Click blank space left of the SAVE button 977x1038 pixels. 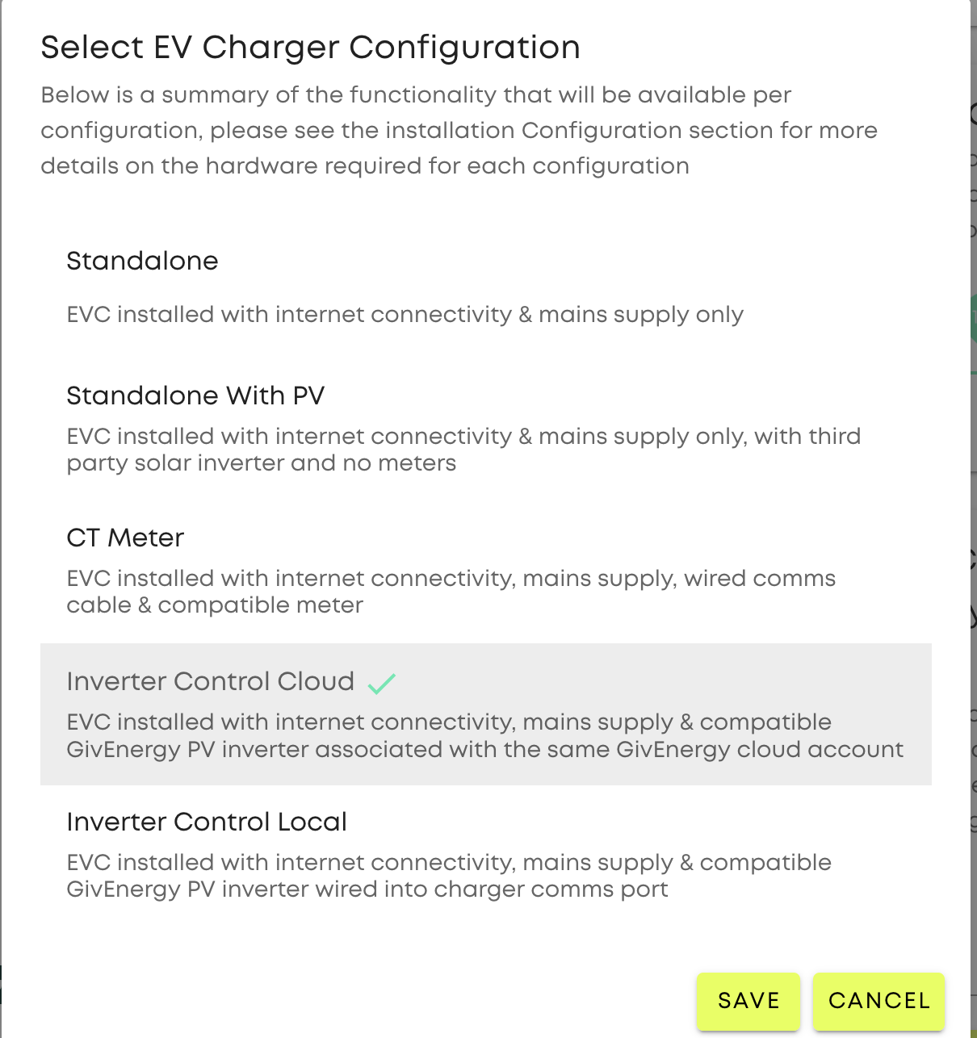[363, 1001]
